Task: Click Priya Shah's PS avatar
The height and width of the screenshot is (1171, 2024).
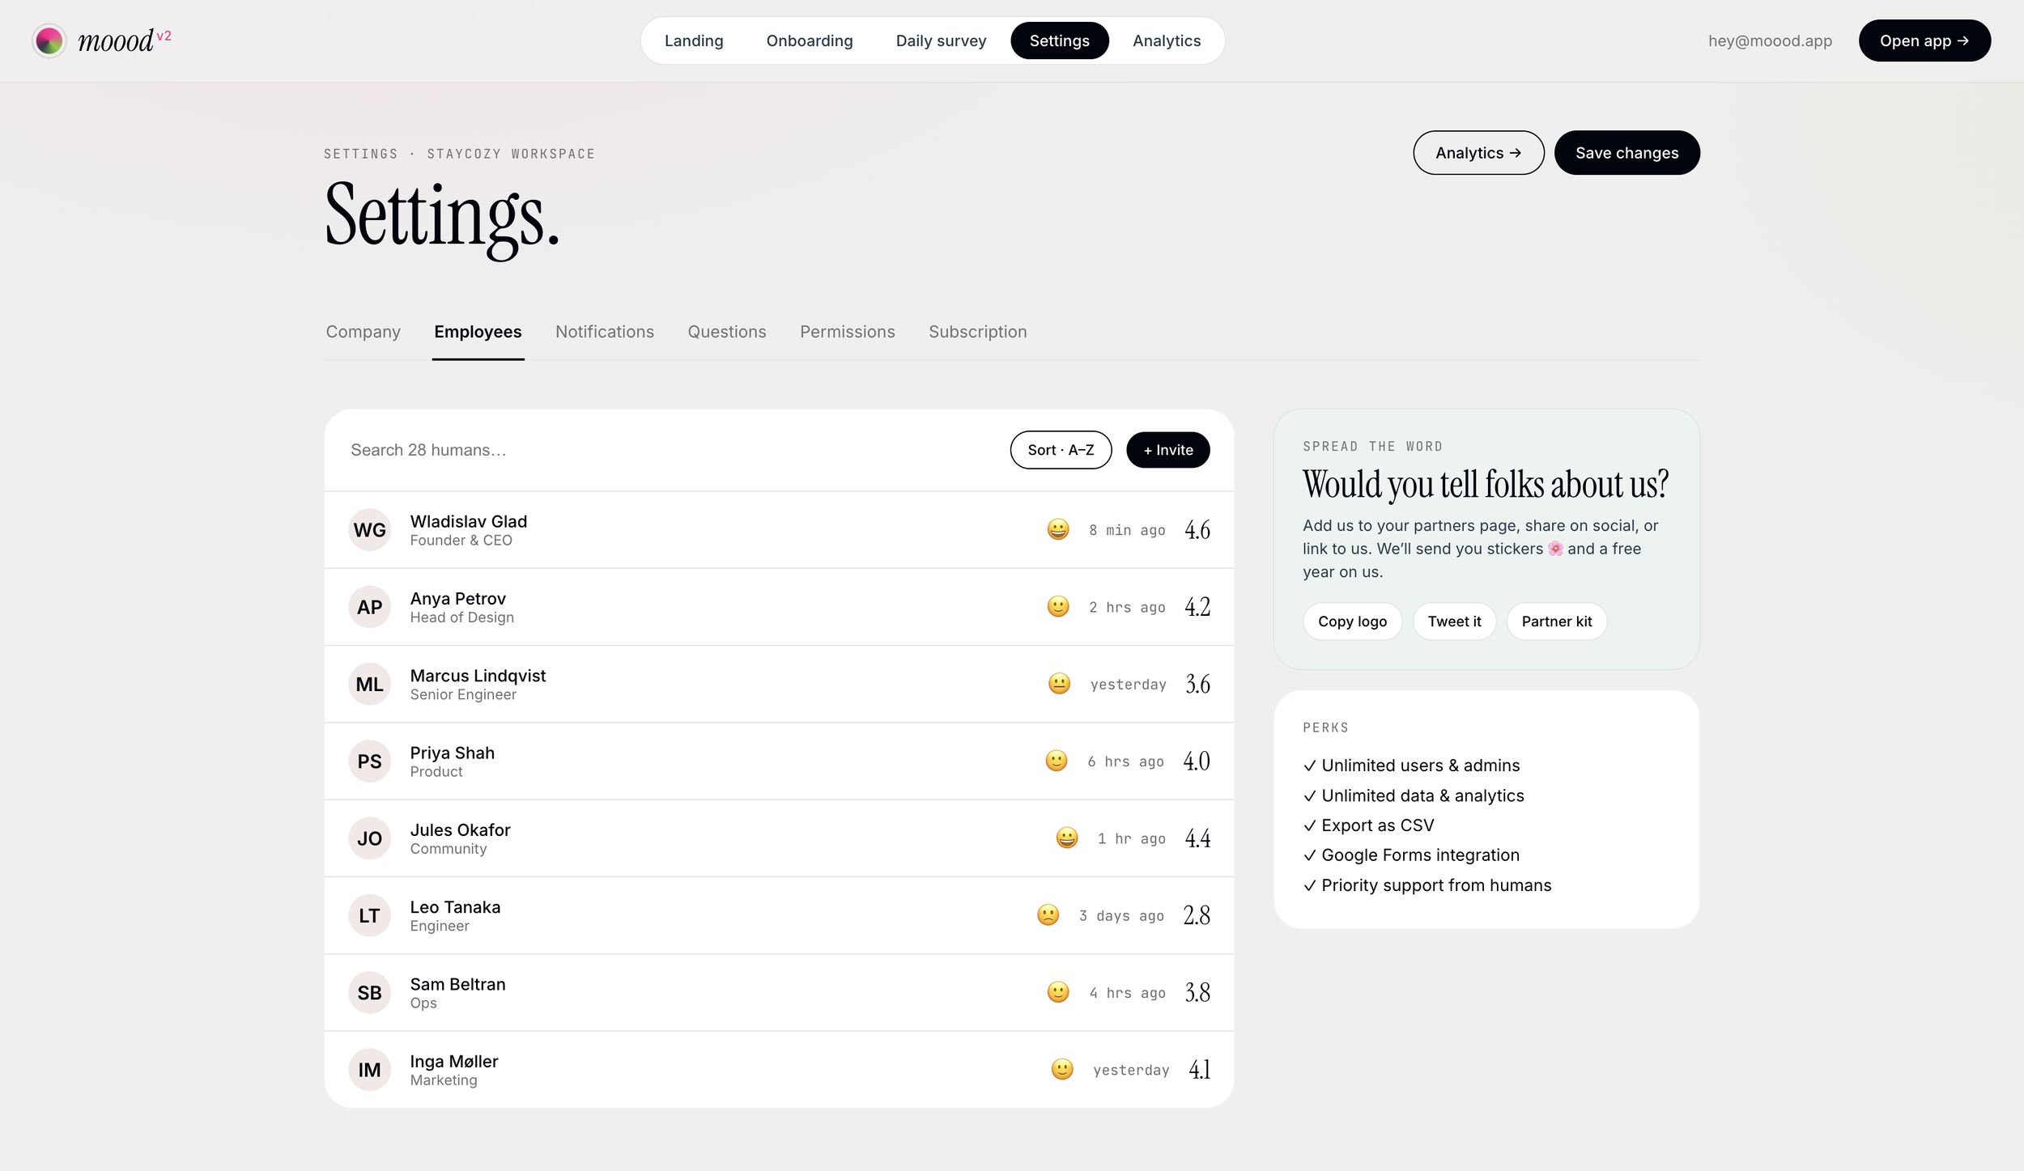Action: [369, 762]
